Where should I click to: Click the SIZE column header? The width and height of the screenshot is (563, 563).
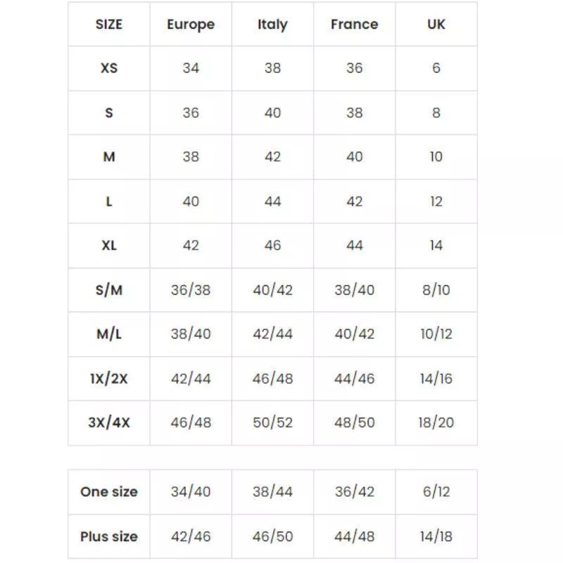[109, 25]
